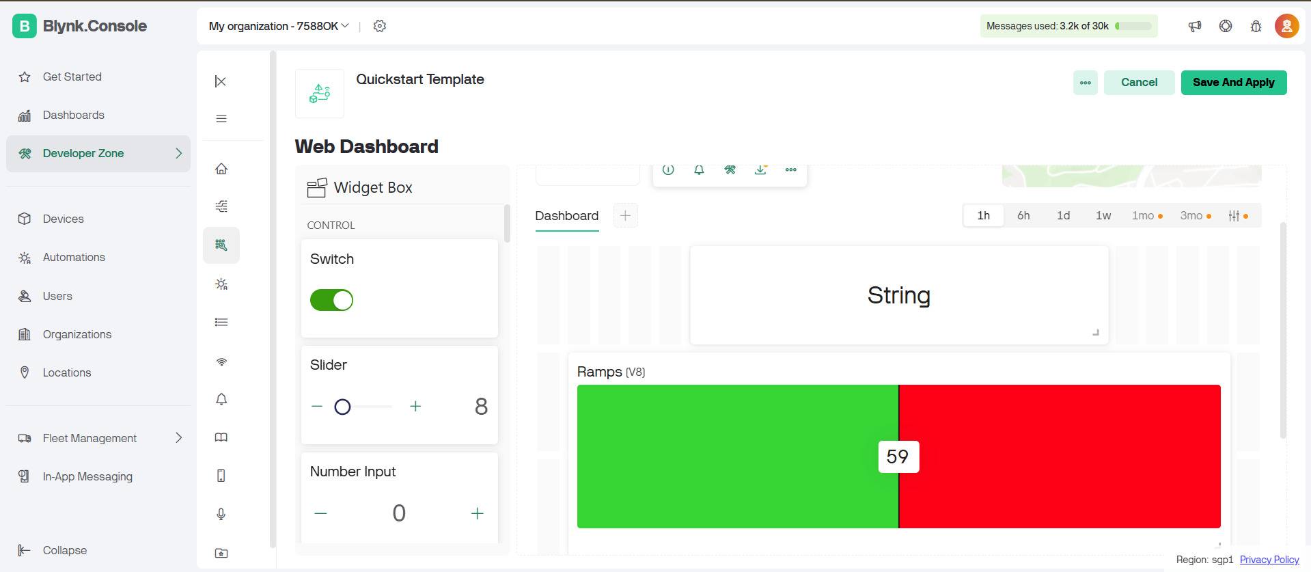Click the bug report icon
Viewport: 1311px width, 572px height.
[x=1256, y=26]
